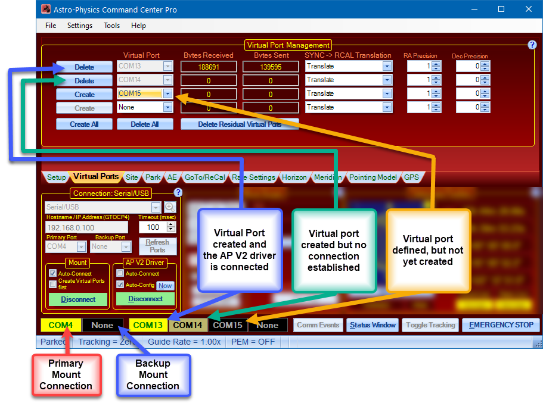This screenshot has height=403, width=543.
Task: Click the AP V2 Driver Disconnect button
Action: tap(145, 299)
